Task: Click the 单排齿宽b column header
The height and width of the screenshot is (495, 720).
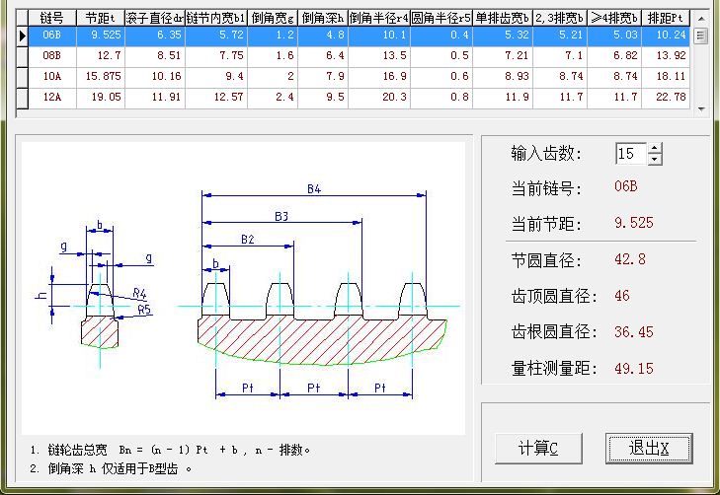Action: [x=503, y=19]
